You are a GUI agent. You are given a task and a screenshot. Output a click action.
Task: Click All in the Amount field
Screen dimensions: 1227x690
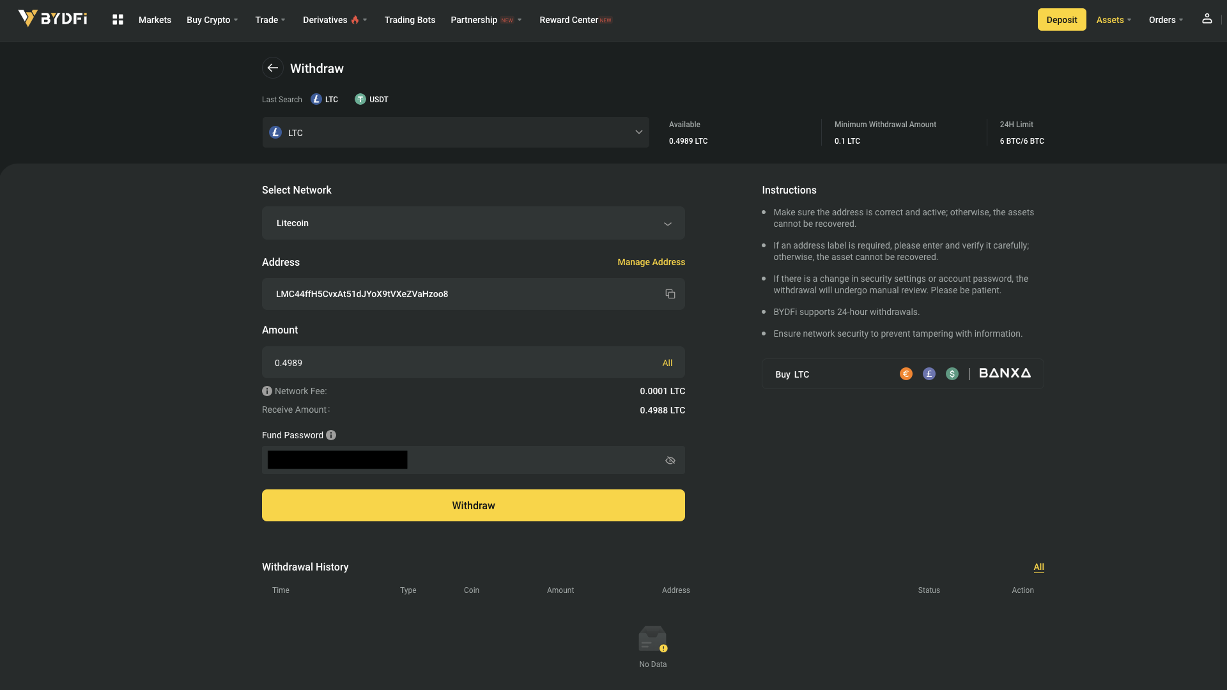667,363
